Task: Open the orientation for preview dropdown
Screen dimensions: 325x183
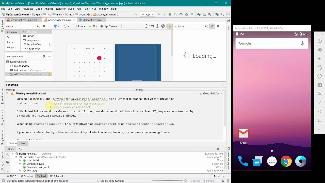Action: [67, 26]
